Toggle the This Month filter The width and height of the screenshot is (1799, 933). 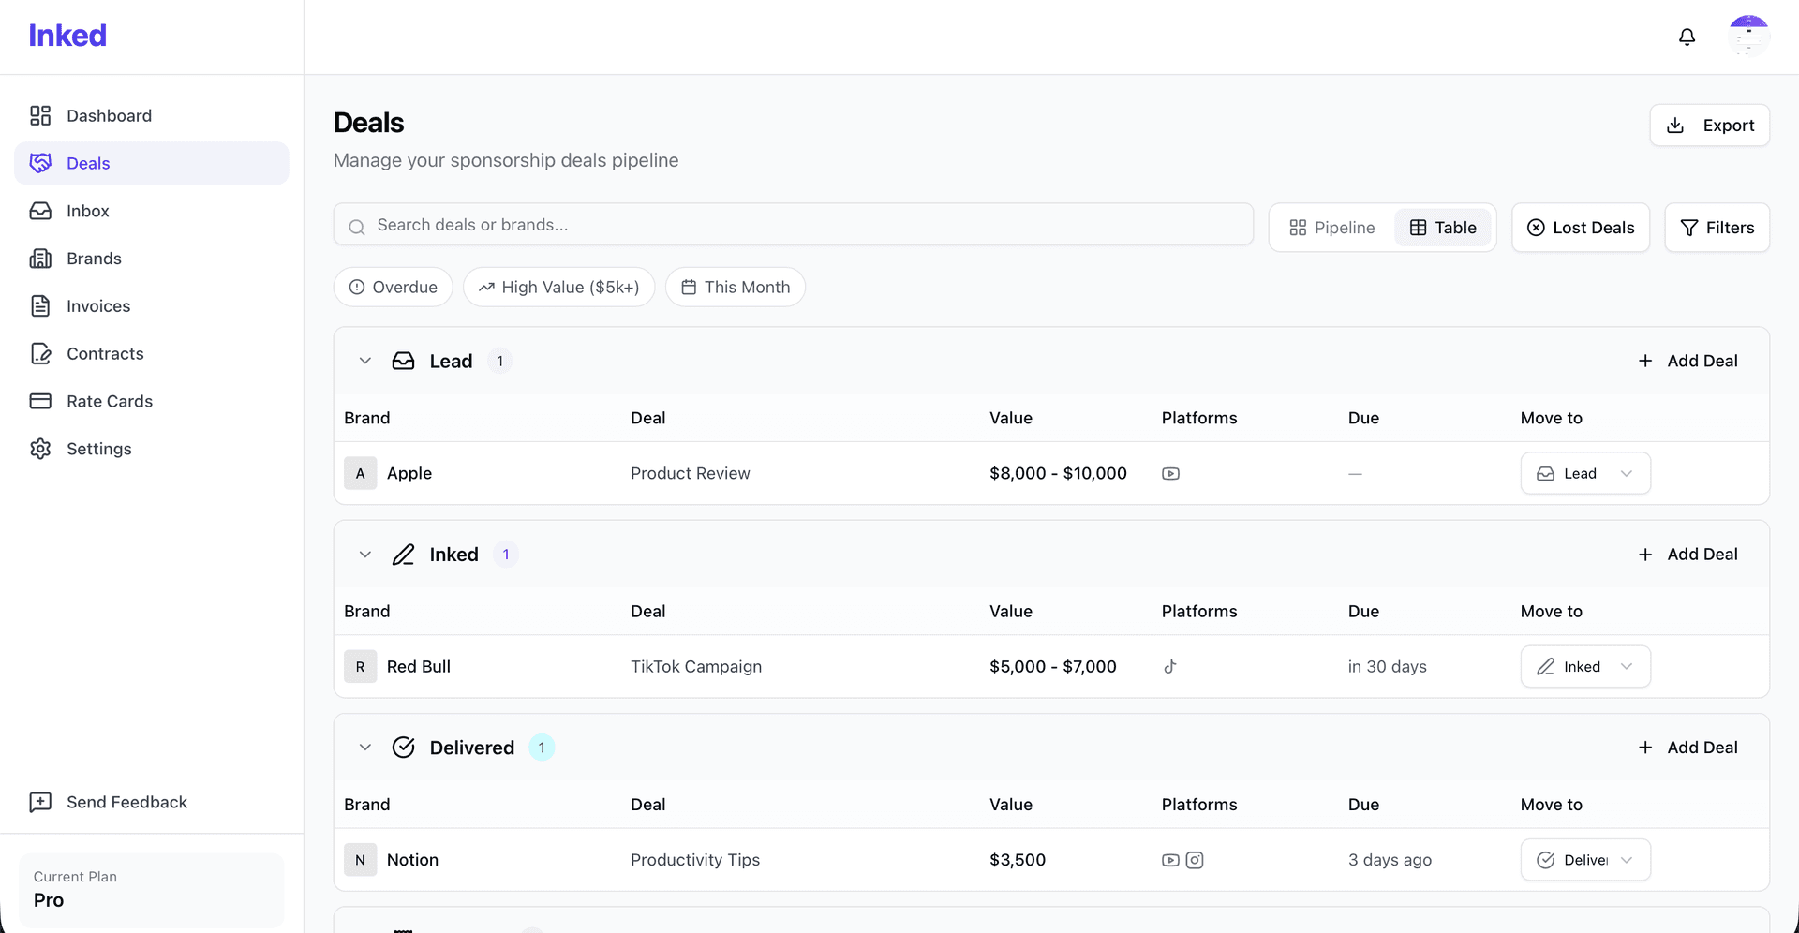(x=735, y=287)
